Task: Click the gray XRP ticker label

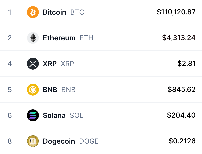Action: (67, 64)
